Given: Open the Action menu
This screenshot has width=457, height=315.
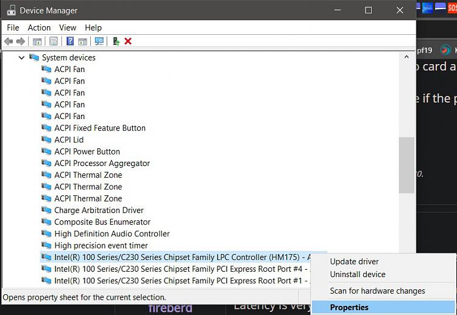Looking at the screenshot, I should click(39, 27).
